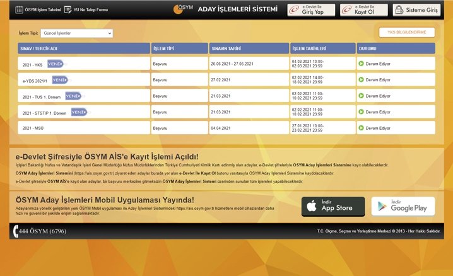453x276 pixels.
Task: Click Devam Ediyor text in MSÜ row
Action: click(x=378, y=128)
